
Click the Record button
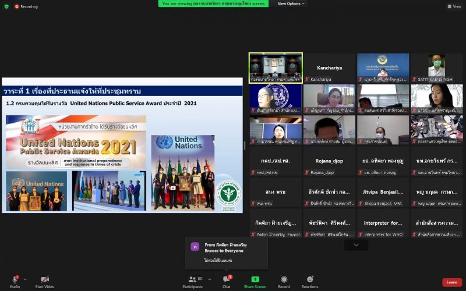(x=284, y=282)
